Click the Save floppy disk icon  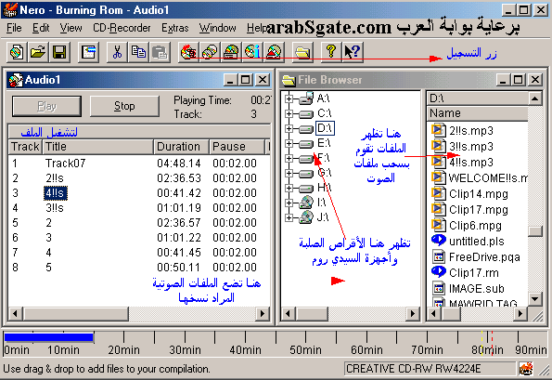tap(59, 53)
